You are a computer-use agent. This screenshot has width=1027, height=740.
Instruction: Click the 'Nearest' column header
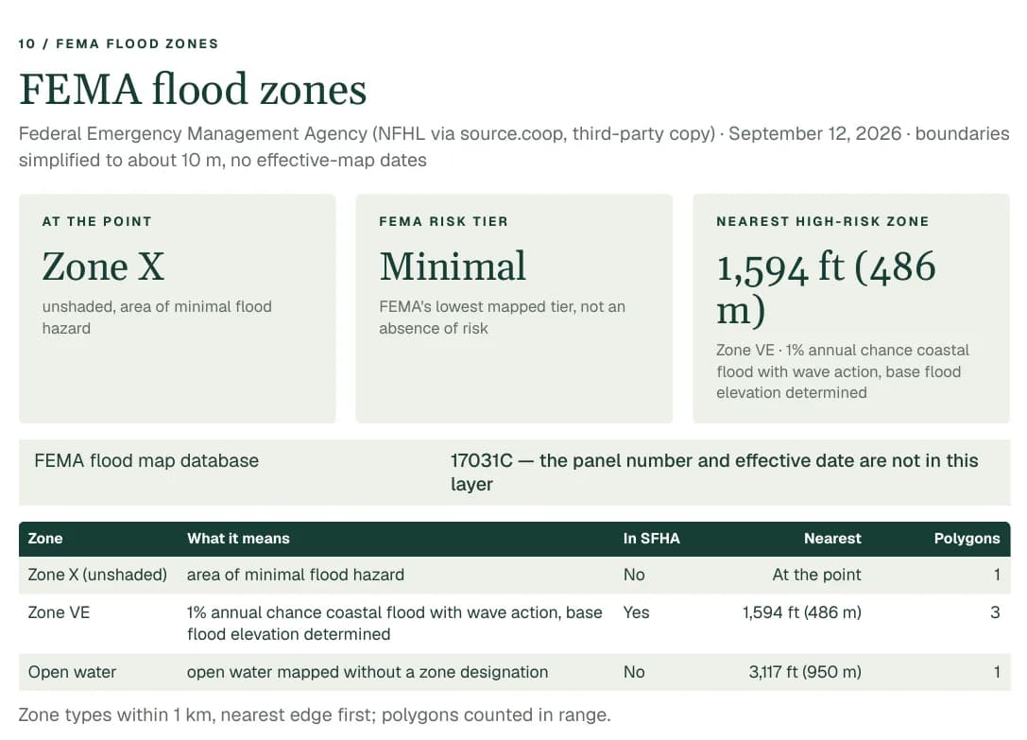point(832,538)
